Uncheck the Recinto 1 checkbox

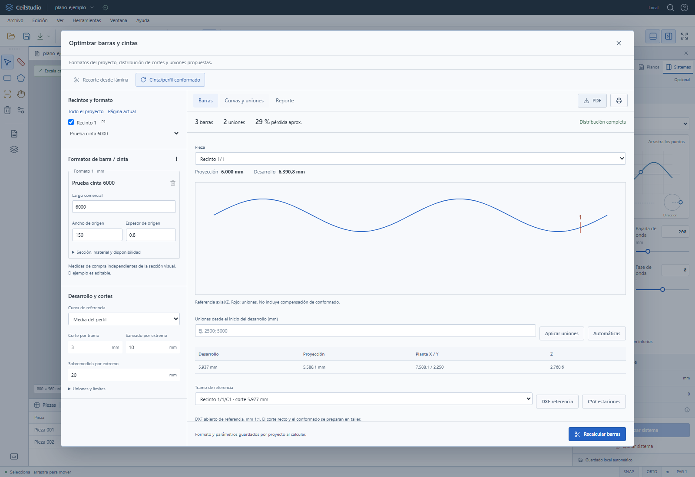point(71,122)
